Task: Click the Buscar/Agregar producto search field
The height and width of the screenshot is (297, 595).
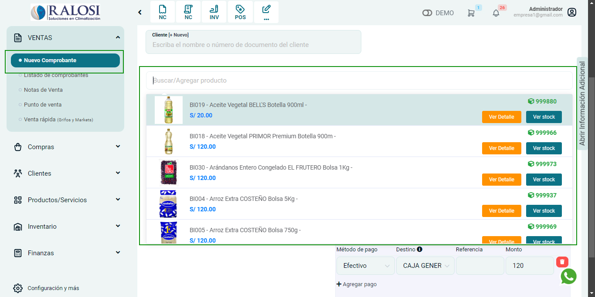Action: point(359,80)
